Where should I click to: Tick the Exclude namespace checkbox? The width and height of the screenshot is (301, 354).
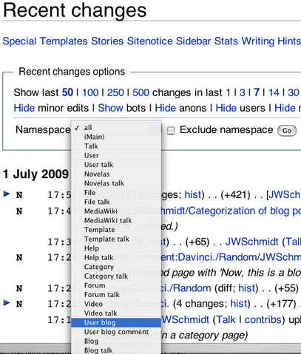[171, 131]
